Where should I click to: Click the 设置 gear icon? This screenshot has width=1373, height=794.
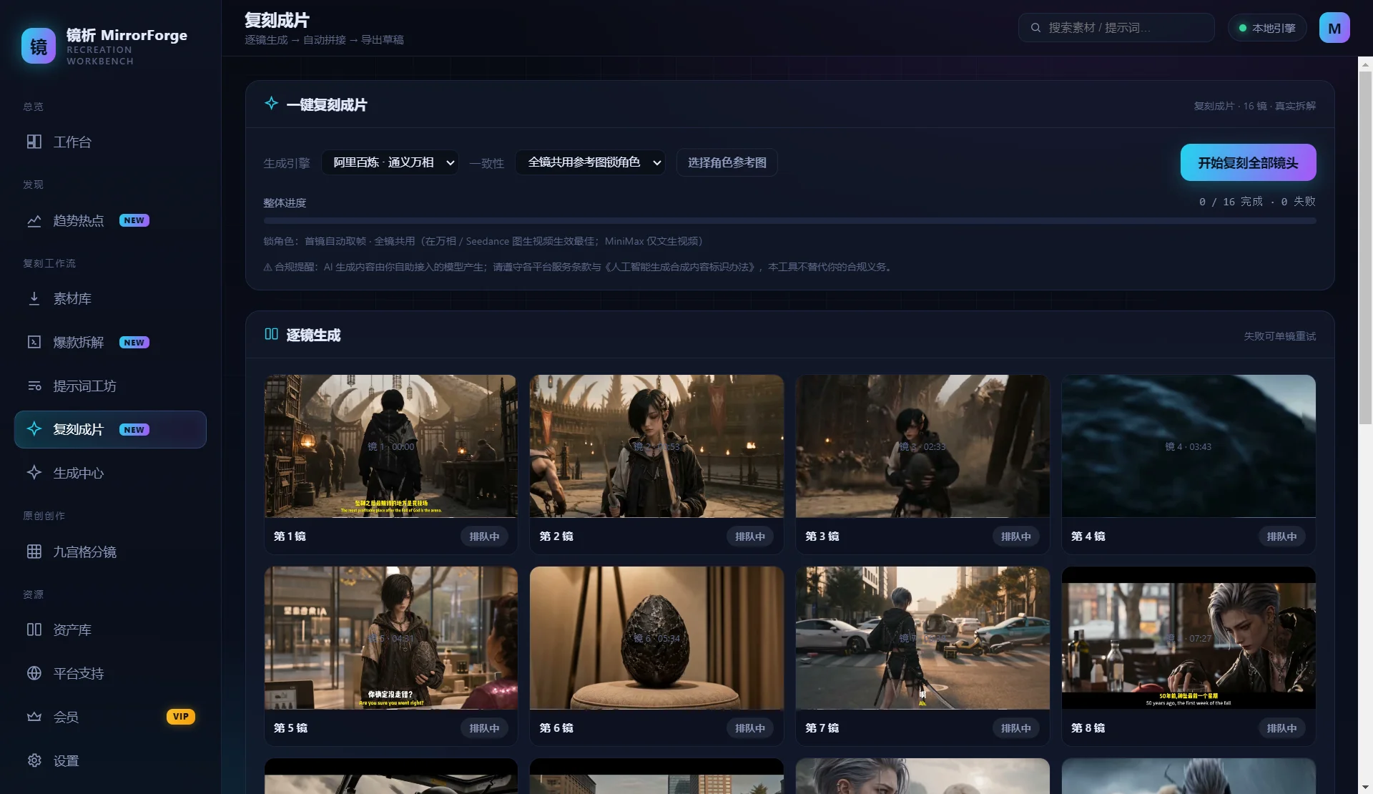click(x=34, y=760)
